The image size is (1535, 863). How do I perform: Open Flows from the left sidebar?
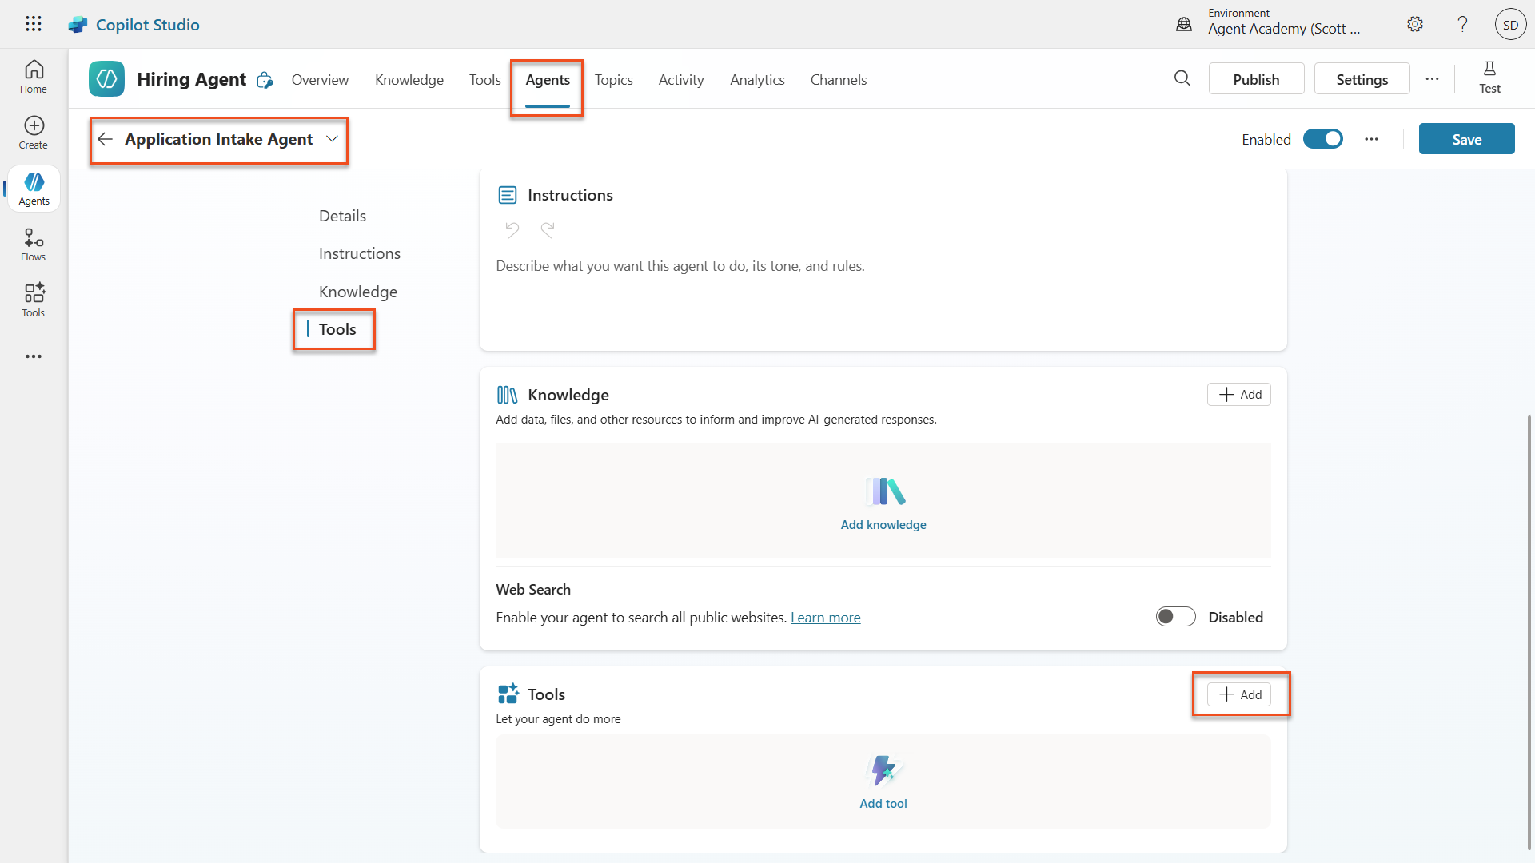point(34,245)
